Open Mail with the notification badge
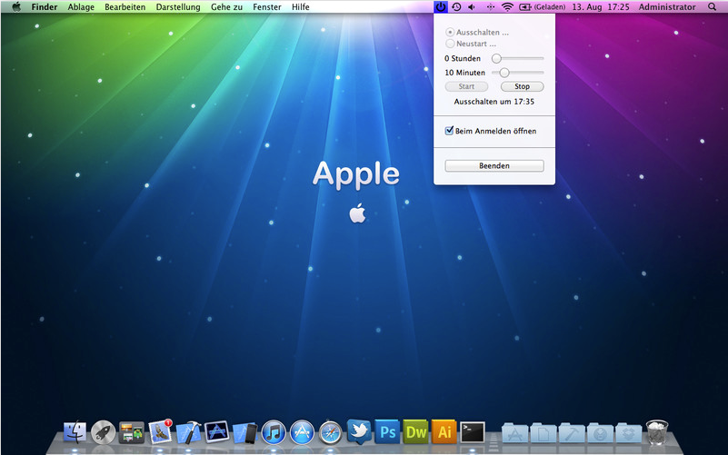 click(160, 431)
